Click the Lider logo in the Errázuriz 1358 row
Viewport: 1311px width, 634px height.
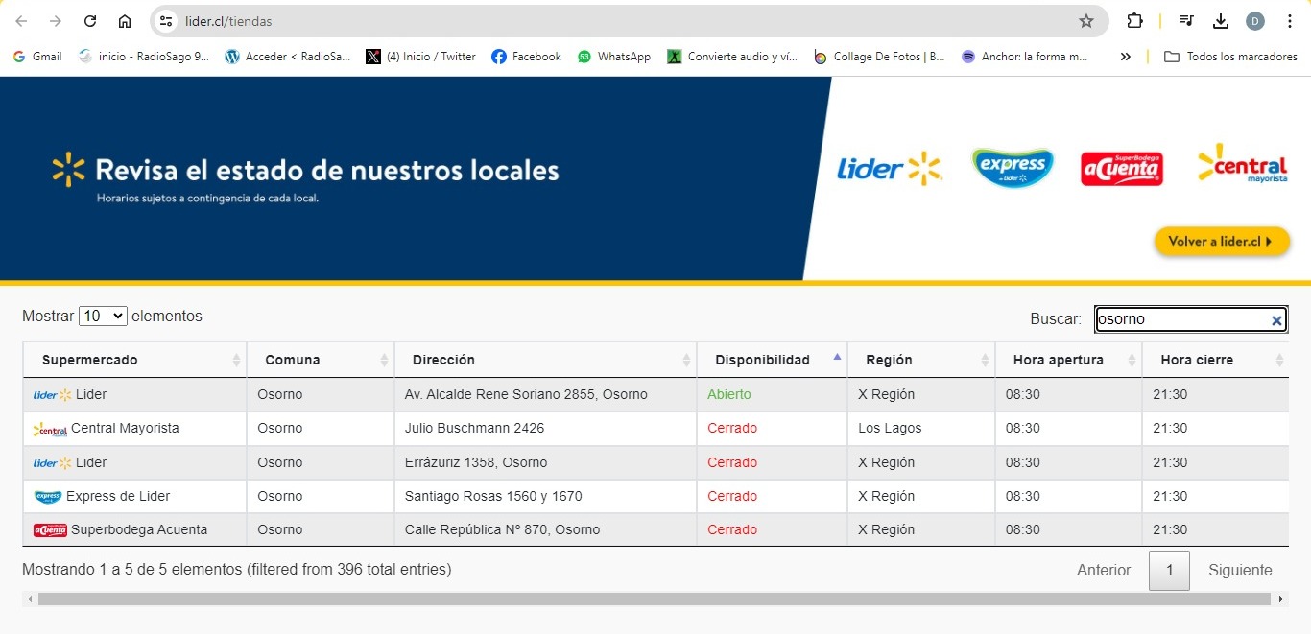52,463
